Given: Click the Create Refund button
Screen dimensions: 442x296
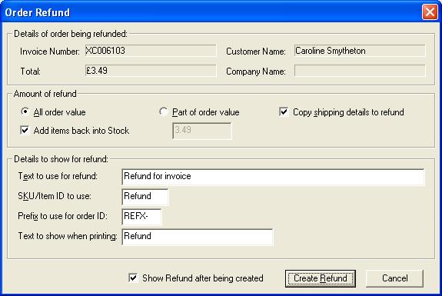Looking at the screenshot, I should [321, 278].
